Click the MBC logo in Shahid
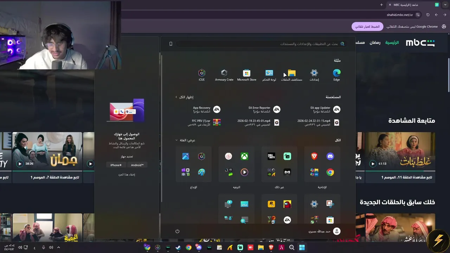The image size is (450, 253). point(420,43)
